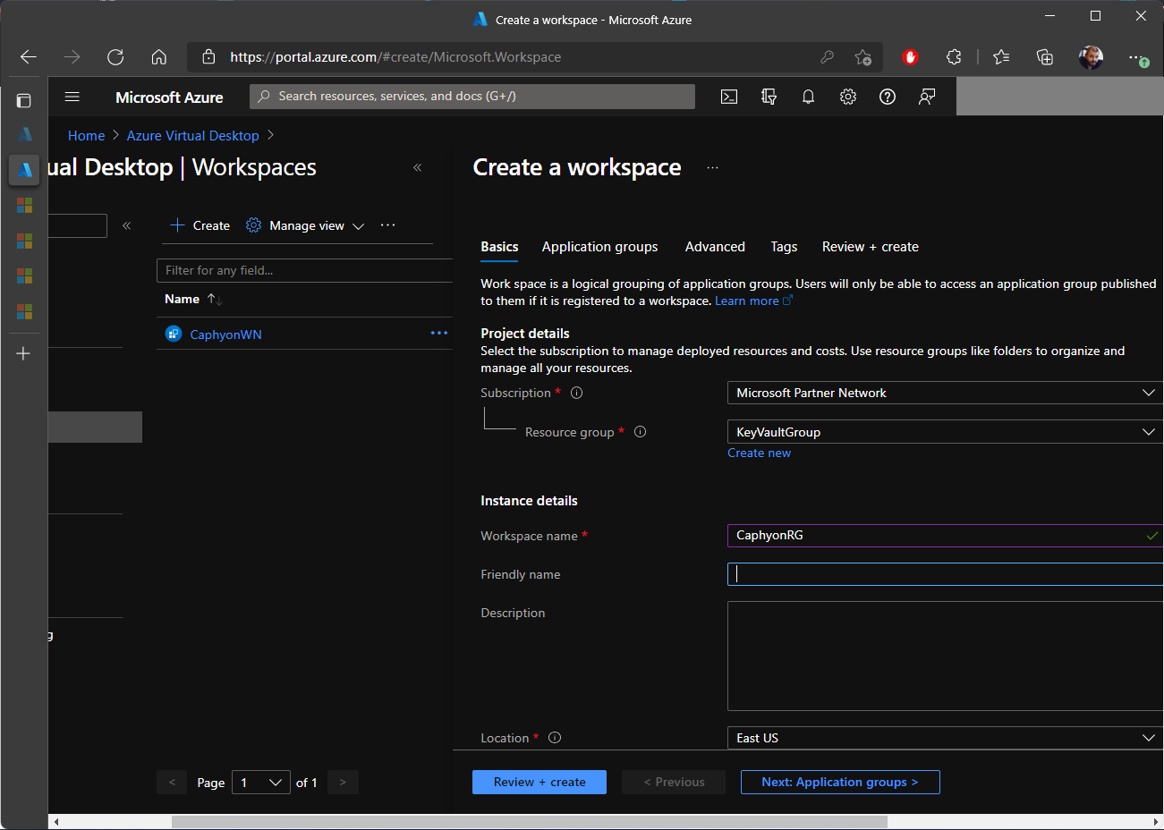The width and height of the screenshot is (1164, 830).
Task: Open the Resource group dropdown
Action: 945,432
